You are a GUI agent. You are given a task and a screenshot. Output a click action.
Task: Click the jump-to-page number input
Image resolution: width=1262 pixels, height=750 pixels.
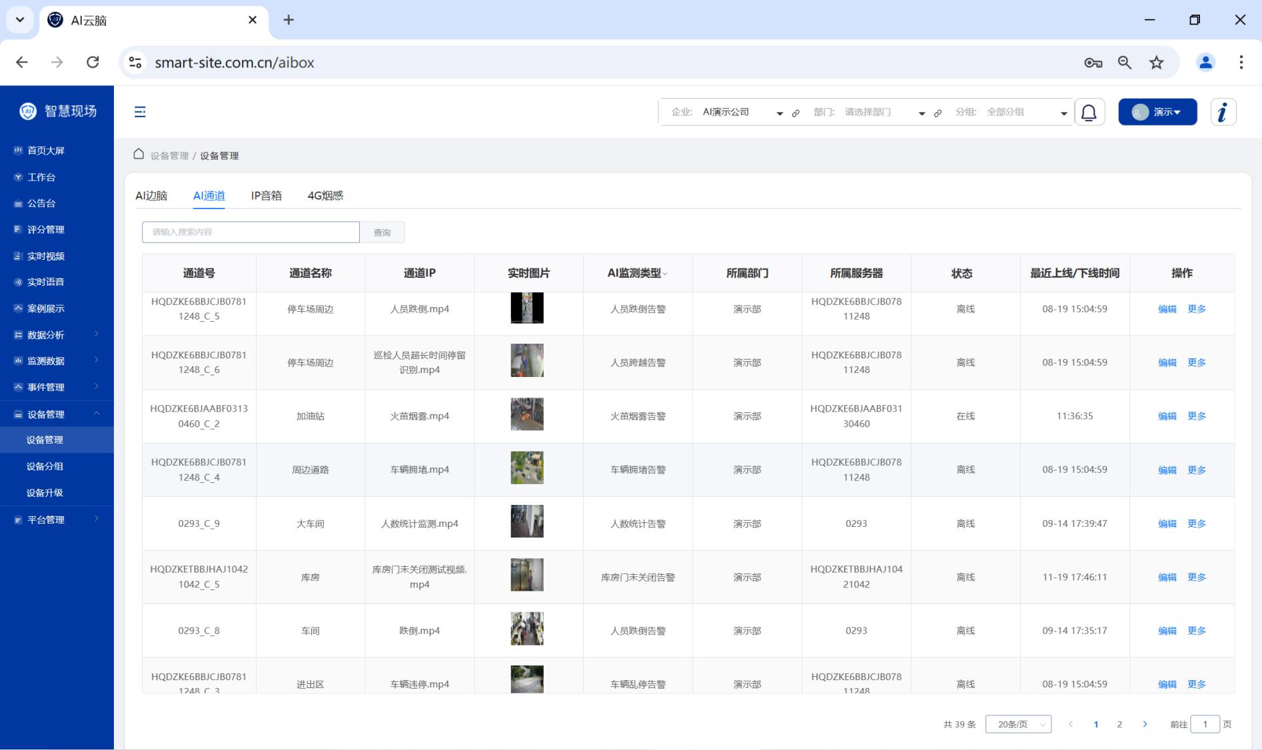click(x=1205, y=724)
